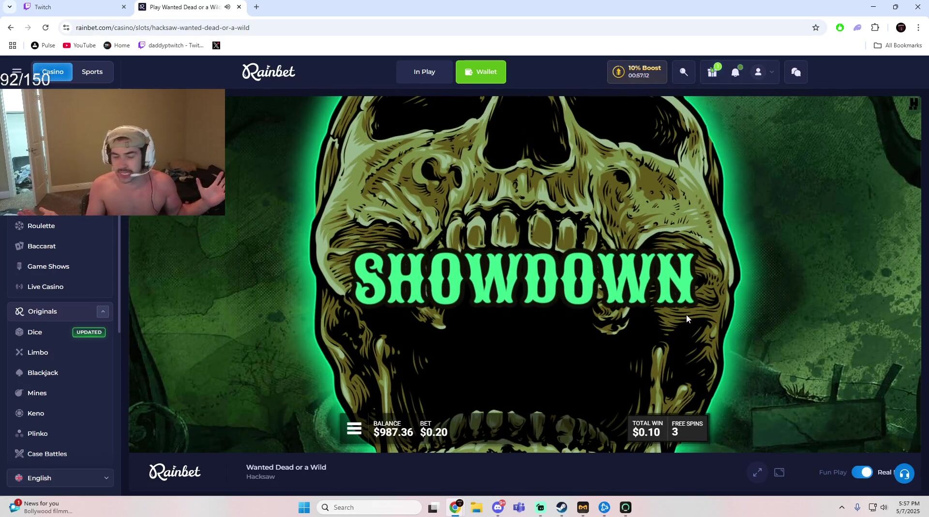This screenshot has height=517, width=929.
Task: Open Discord from the taskbar
Action: tap(498, 507)
